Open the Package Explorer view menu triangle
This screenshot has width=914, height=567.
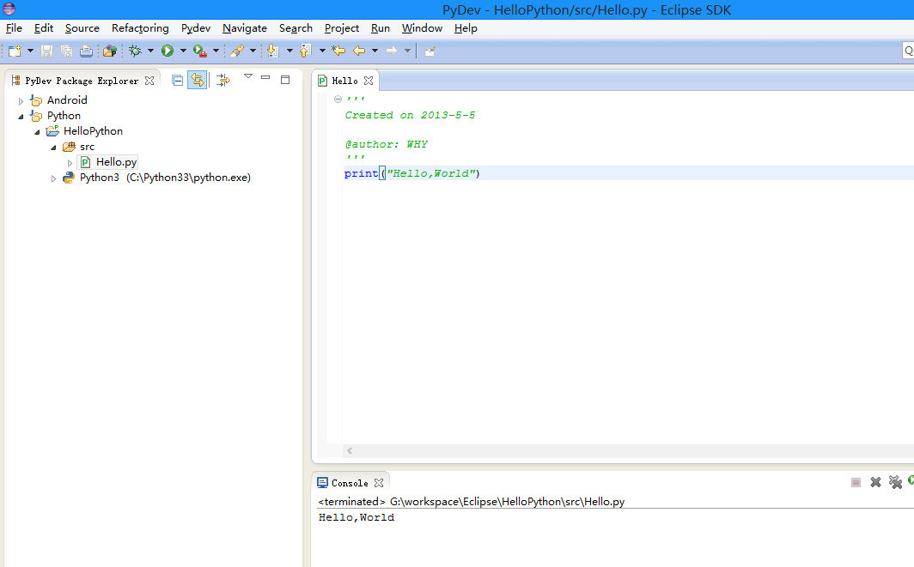pyautogui.click(x=248, y=76)
